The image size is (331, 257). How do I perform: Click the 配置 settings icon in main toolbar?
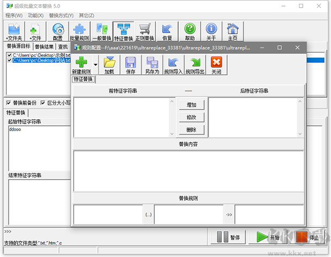click(57, 29)
